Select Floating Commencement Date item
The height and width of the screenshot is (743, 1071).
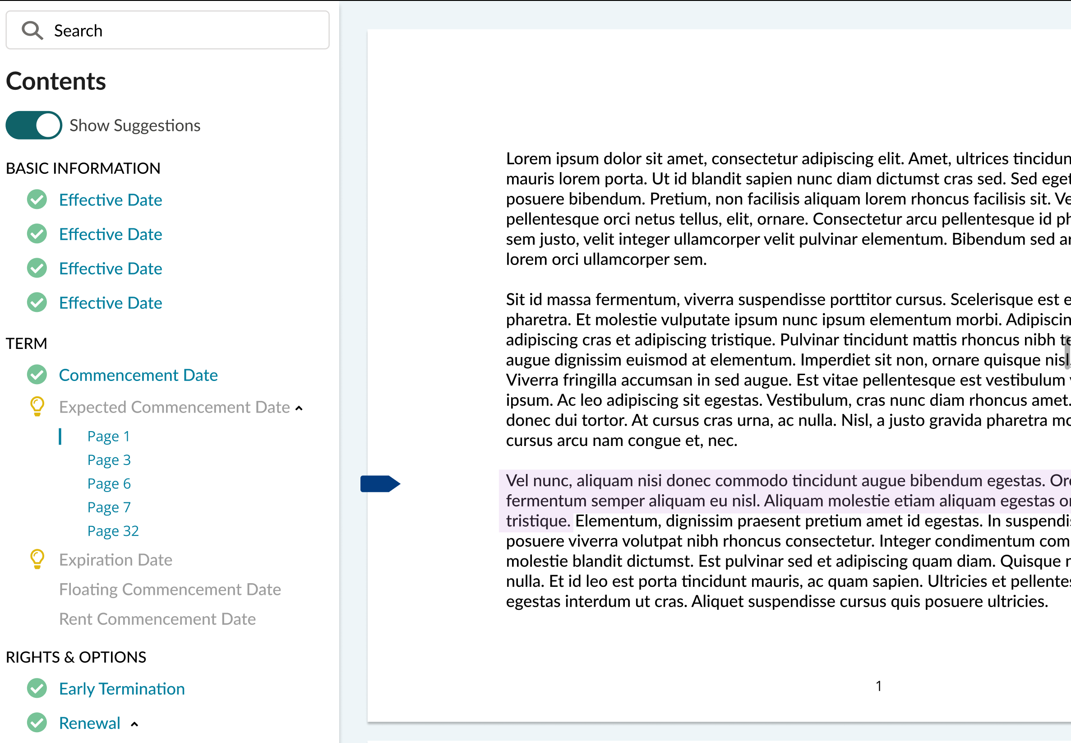tap(170, 590)
